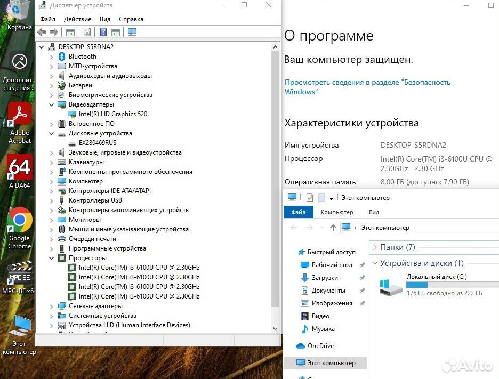The image size is (499, 379).
Task: Click the C: drive free space bar
Action: 452,285
